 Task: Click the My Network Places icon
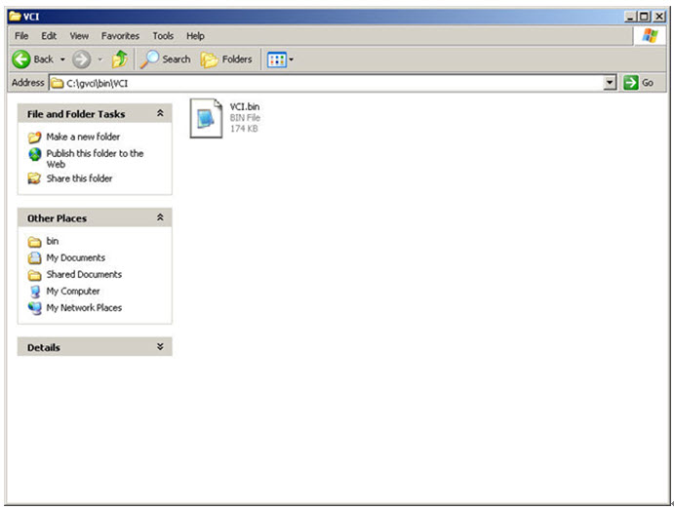tap(35, 308)
